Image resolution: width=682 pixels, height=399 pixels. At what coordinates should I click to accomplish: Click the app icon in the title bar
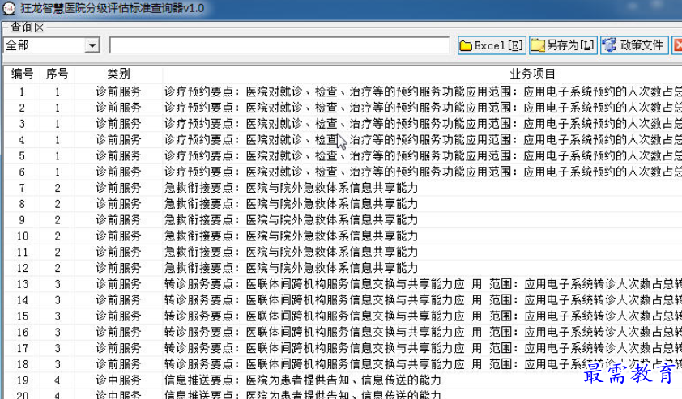9,8
